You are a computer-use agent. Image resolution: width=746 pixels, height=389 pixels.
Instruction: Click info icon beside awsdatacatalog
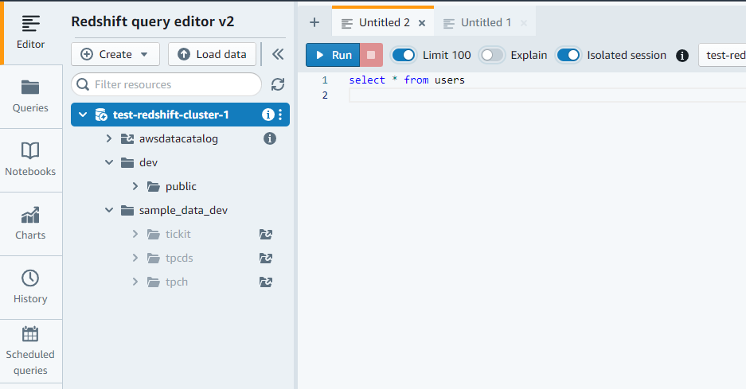270,138
